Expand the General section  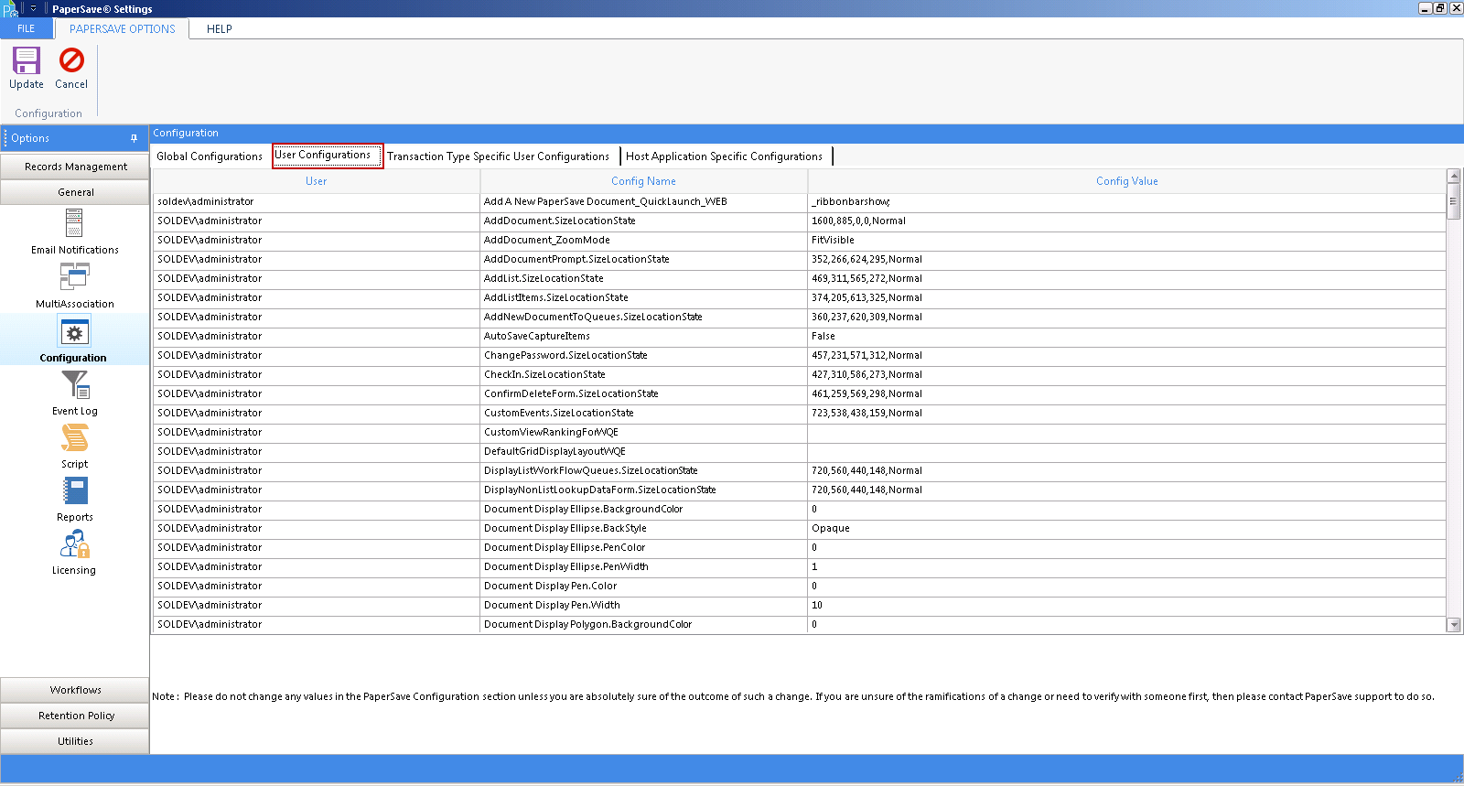pyautogui.click(x=75, y=192)
